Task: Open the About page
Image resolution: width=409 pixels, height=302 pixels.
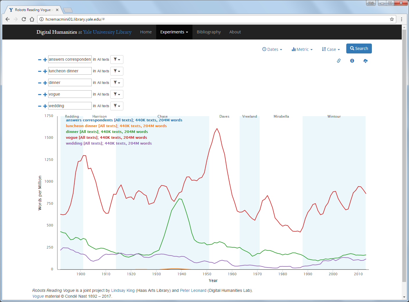Action: 235,32
